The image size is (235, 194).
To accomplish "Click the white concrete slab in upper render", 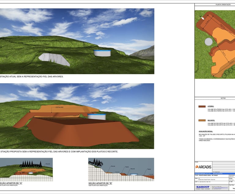I will pos(54,59).
